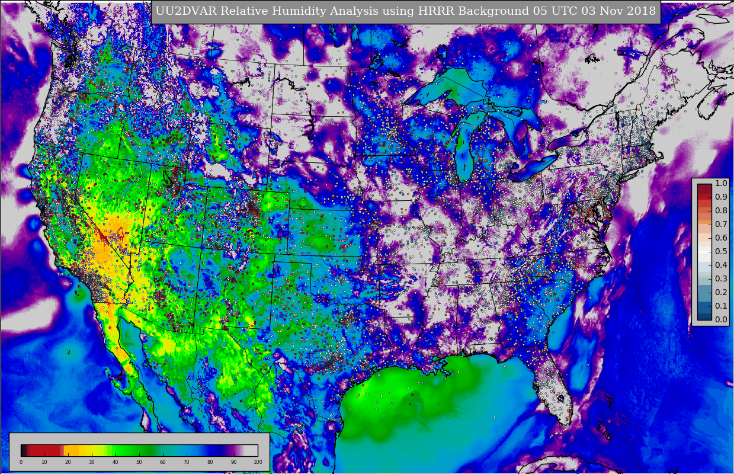Screen dimensions: 734x474
Task: Click the UU2DVAR Relative Humidity Analysis title
Action: pos(406,11)
